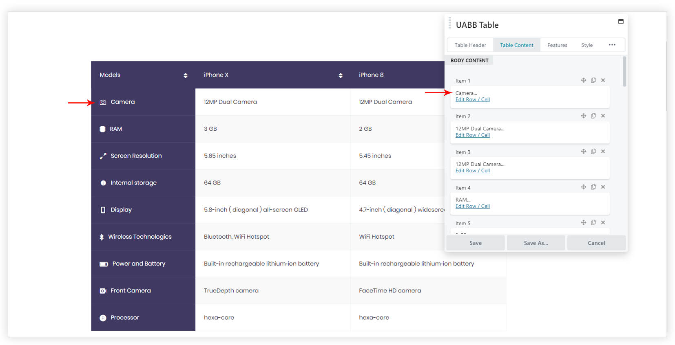Sort table by the Models column
The width and height of the screenshot is (675, 345).
click(185, 75)
